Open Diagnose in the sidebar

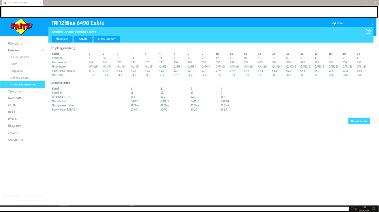14,125
